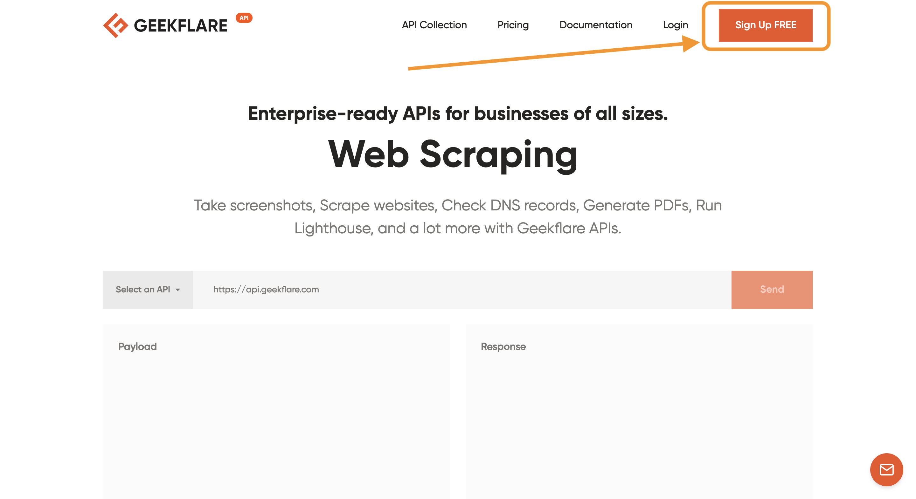The image size is (916, 499).
Task: Open the Pricing page
Action: coord(513,24)
